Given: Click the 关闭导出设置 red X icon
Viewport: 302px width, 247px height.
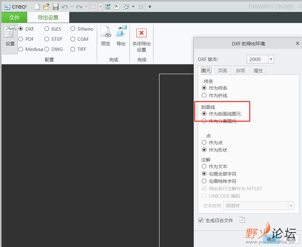Looking at the screenshot, I should pyautogui.click(x=142, y=33).
